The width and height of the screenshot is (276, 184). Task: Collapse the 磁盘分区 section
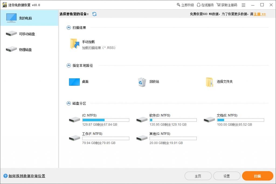point(69,103)
